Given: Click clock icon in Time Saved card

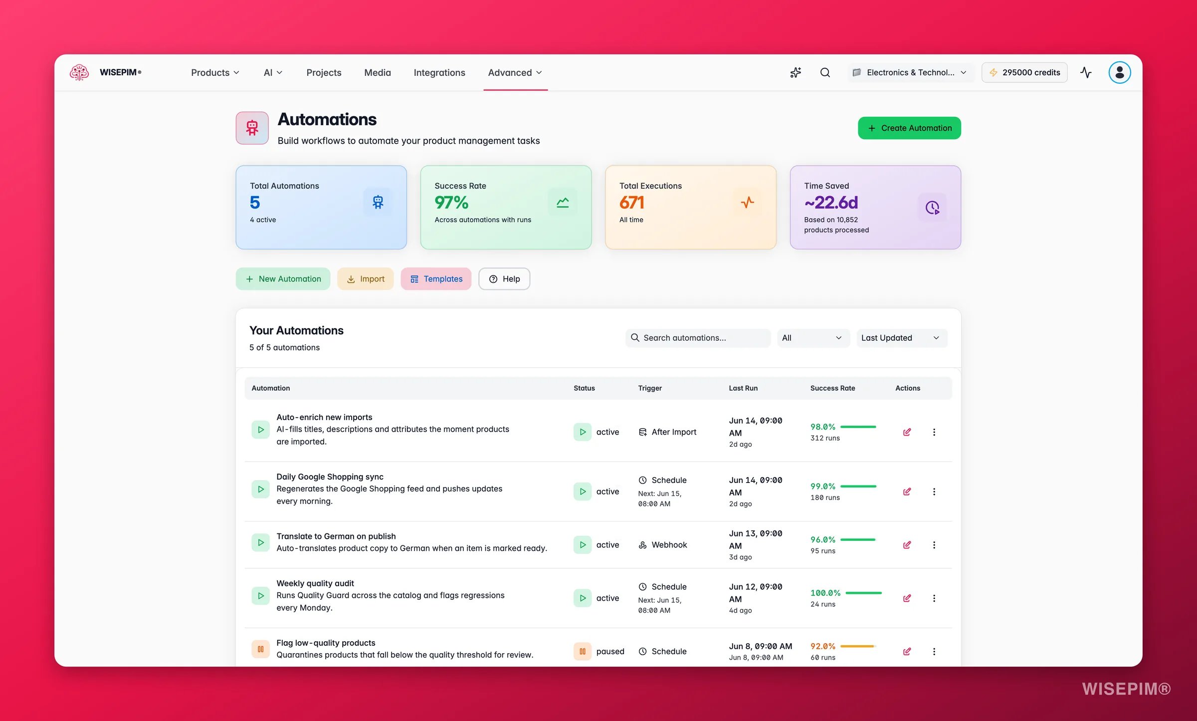Looking at the screenshot, I should [x=932, y=207].
